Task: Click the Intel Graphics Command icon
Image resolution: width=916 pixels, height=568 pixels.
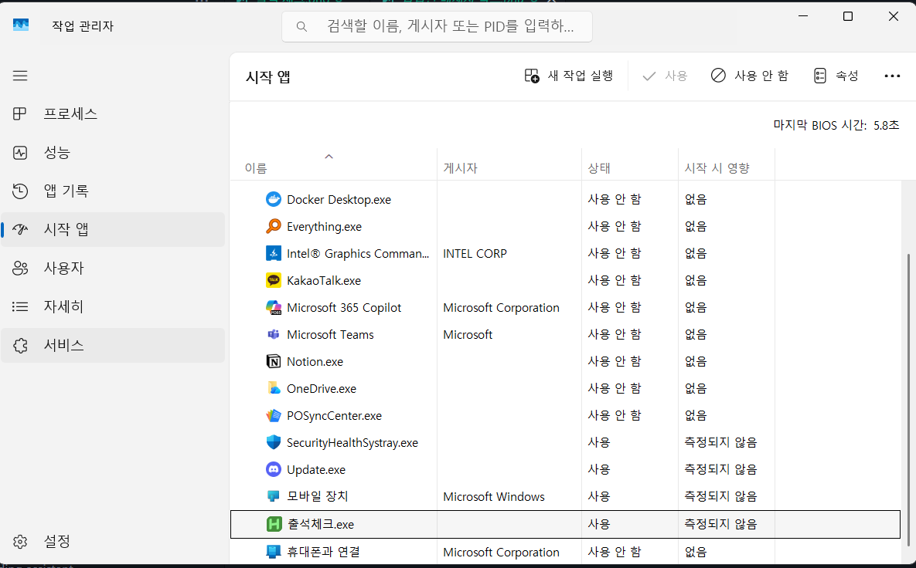Action: (274, 253)
